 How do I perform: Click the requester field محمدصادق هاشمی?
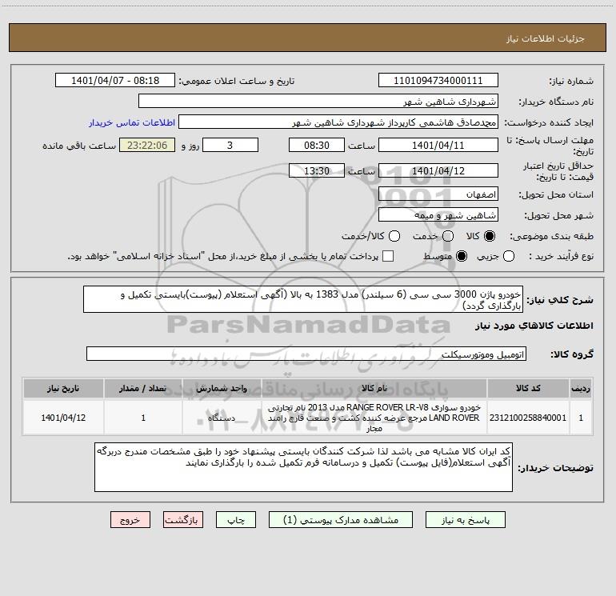click(x=338, y=122)
